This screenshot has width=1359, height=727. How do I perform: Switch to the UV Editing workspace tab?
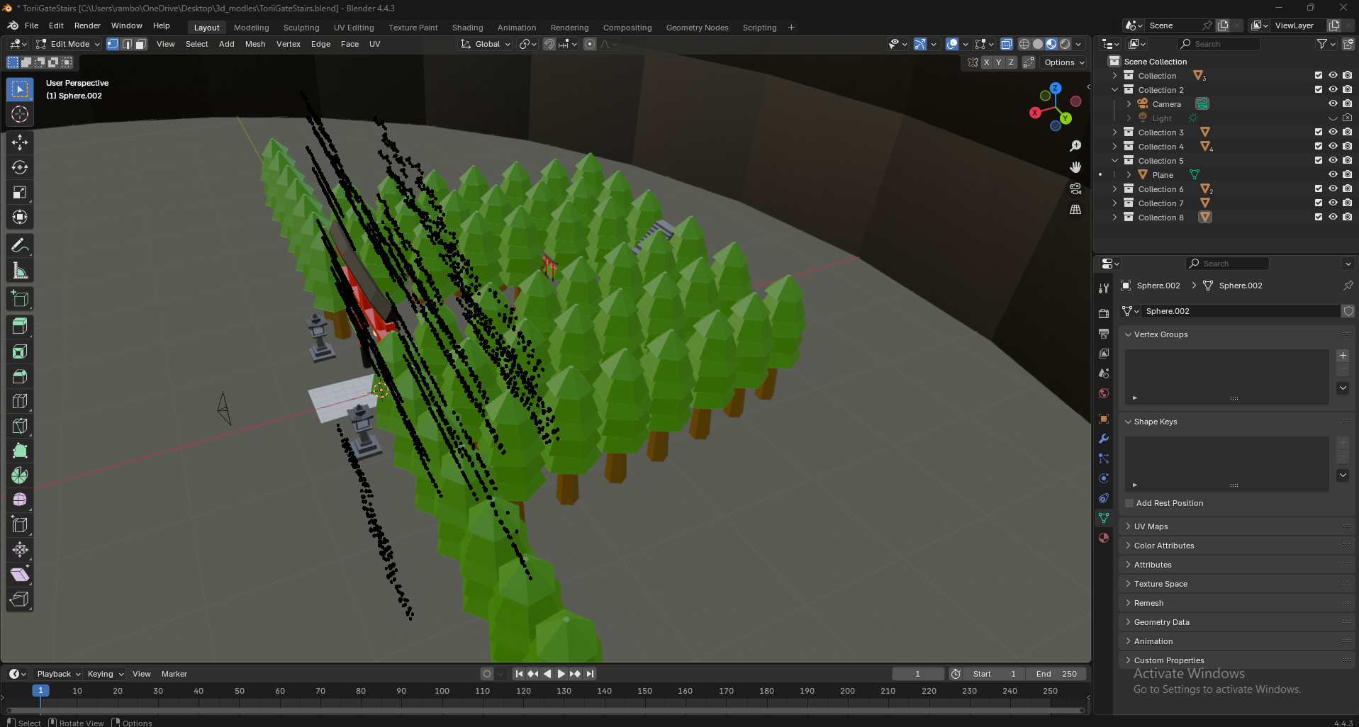354,28
